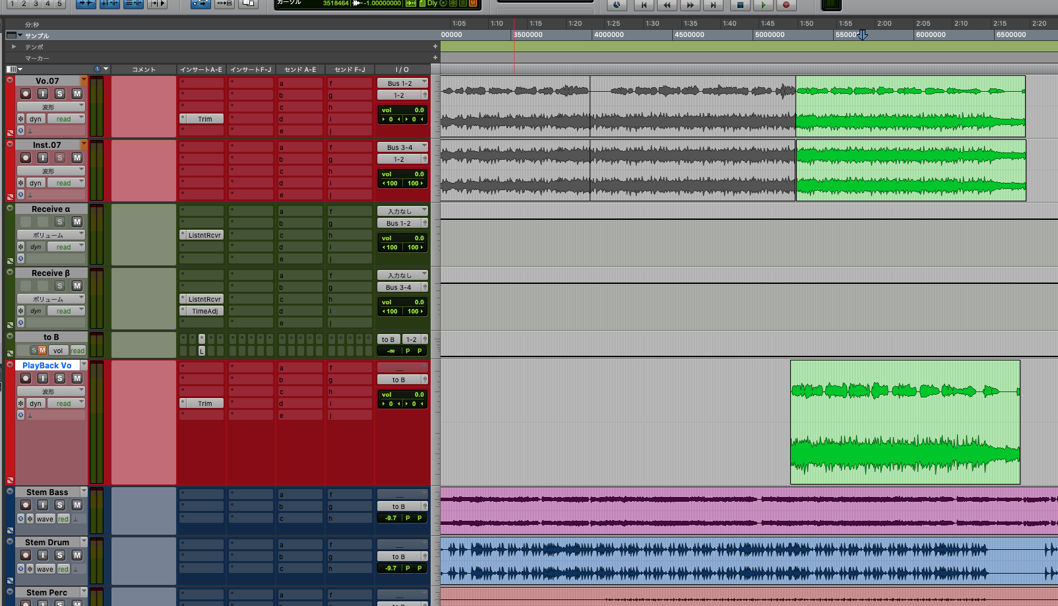Recall zoom preset 5

tap(59, 4)
